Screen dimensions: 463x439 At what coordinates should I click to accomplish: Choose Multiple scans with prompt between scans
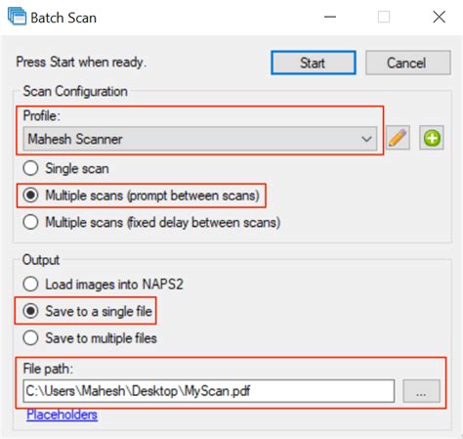[141, 196]
